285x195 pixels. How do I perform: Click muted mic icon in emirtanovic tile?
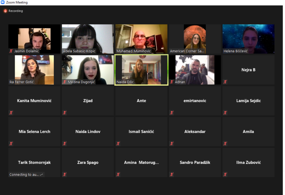click(x=172, y=113)
